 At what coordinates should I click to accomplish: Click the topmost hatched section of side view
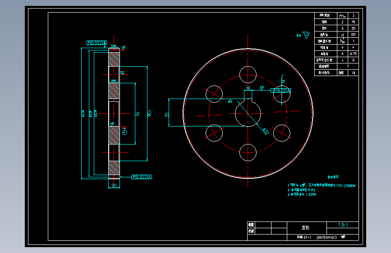114,59
